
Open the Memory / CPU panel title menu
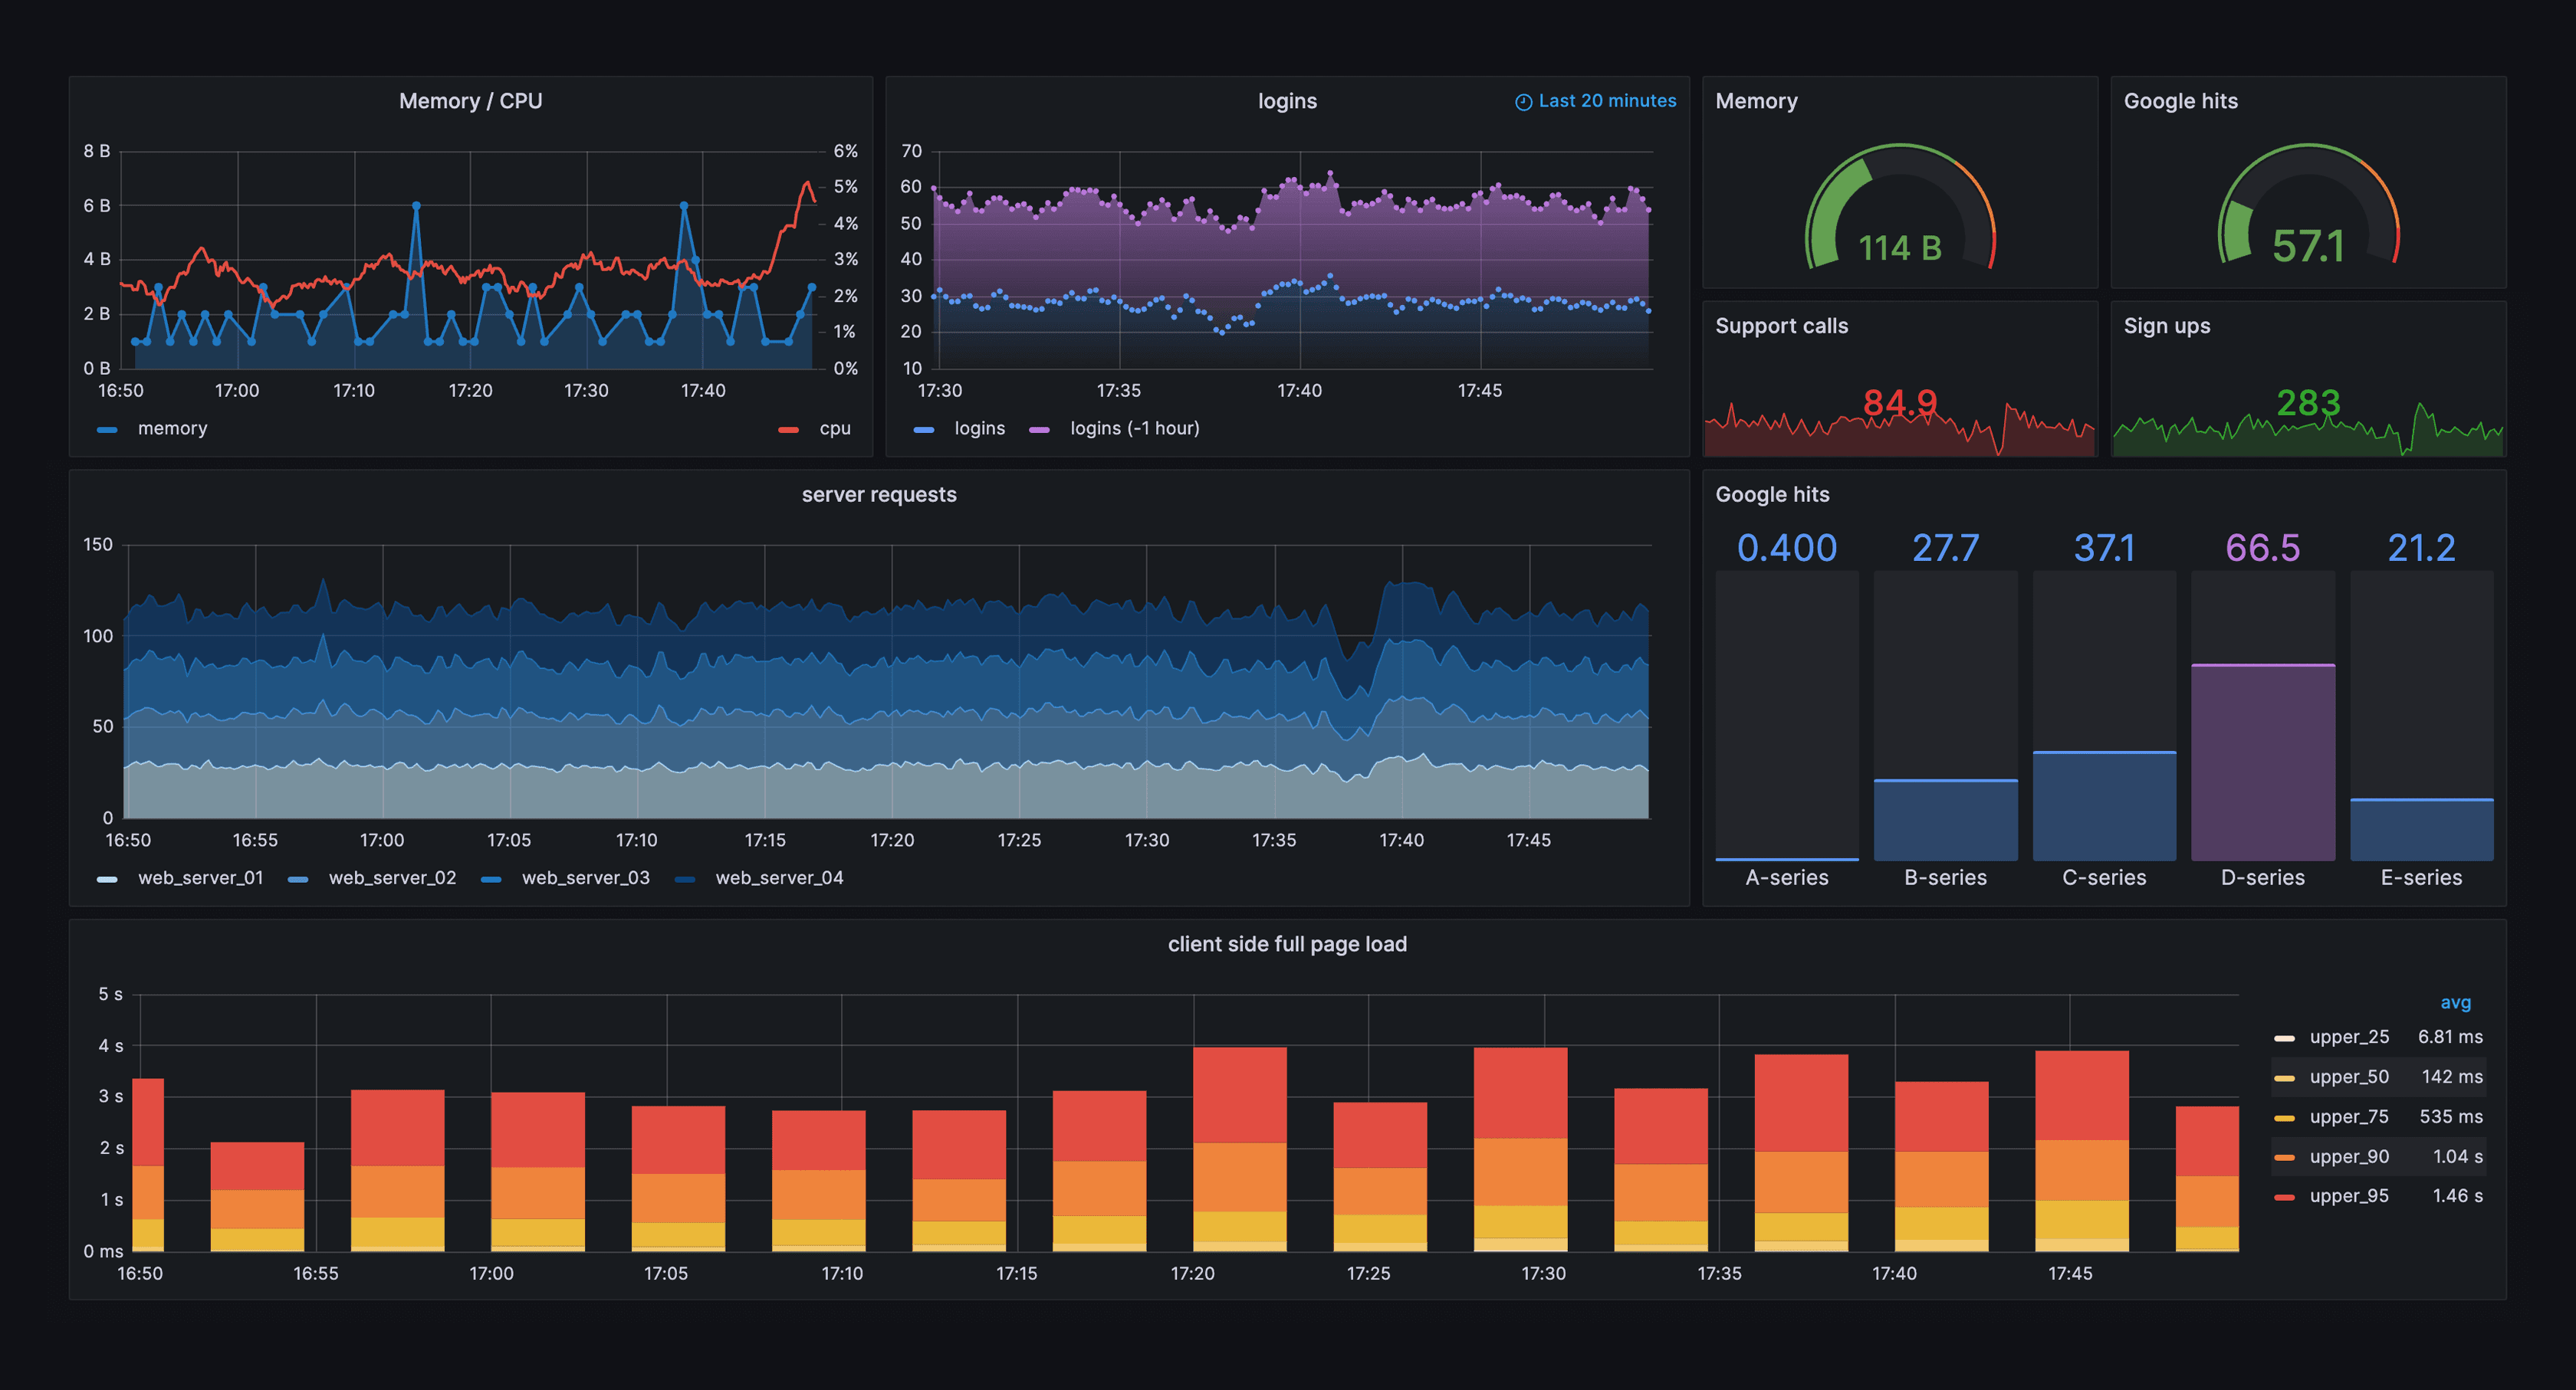[470, 101]
